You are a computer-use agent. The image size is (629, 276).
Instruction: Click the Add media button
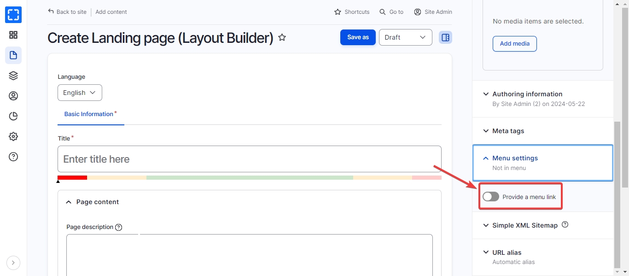click(x=514, y=44)
